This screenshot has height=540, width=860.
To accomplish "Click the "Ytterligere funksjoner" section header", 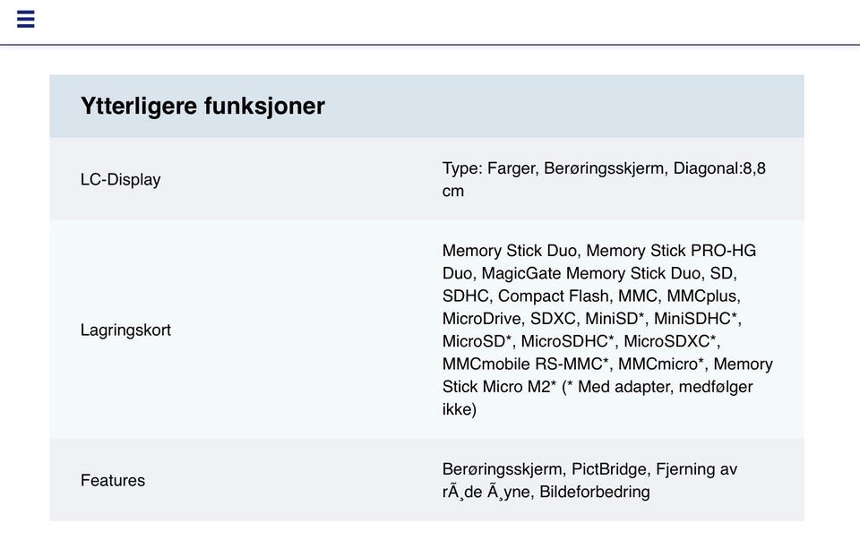I will pos(202,106).
